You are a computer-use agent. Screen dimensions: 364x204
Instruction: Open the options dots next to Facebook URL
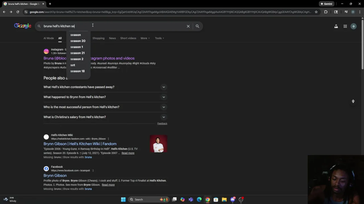click(93, 171)
